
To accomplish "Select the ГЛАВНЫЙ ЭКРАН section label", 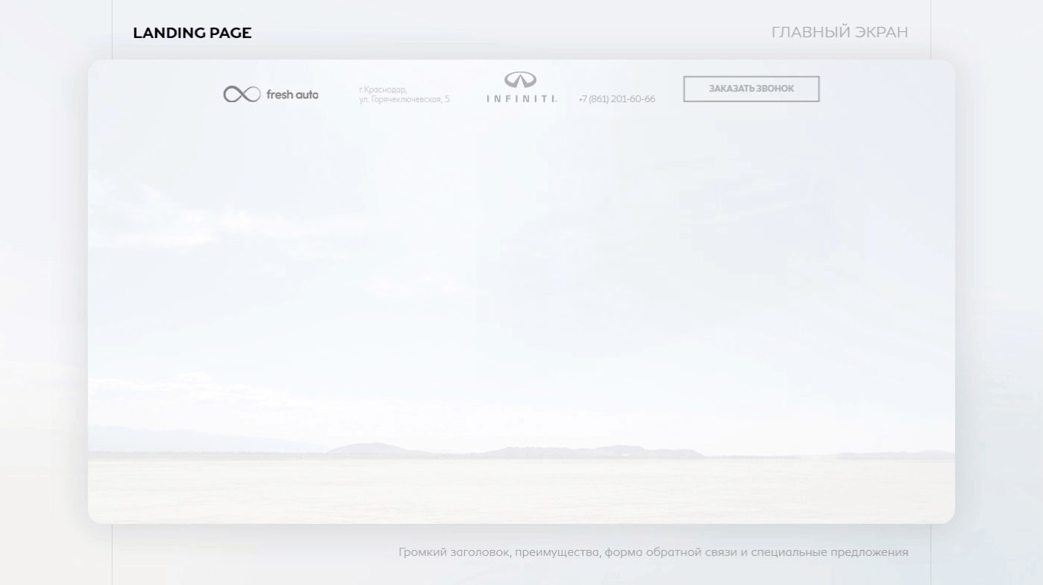I will point(839,32).
